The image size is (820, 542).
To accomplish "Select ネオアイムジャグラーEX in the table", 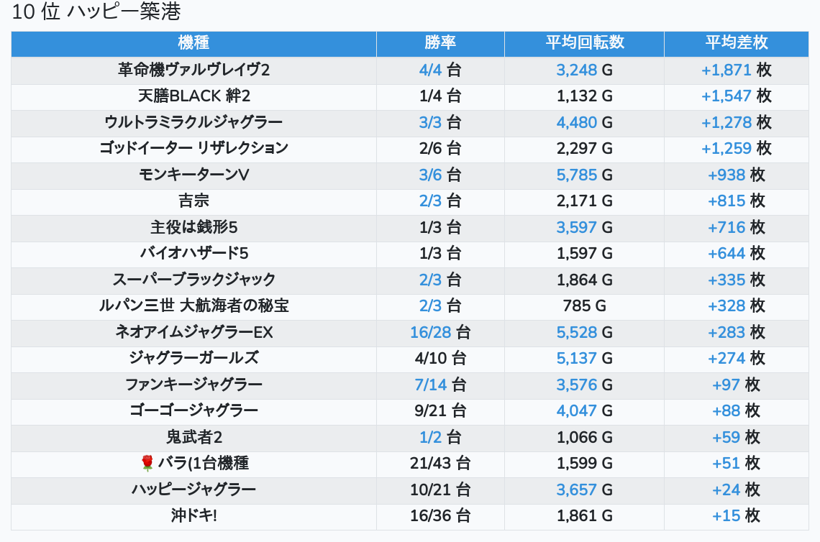I will coord(193,332).
